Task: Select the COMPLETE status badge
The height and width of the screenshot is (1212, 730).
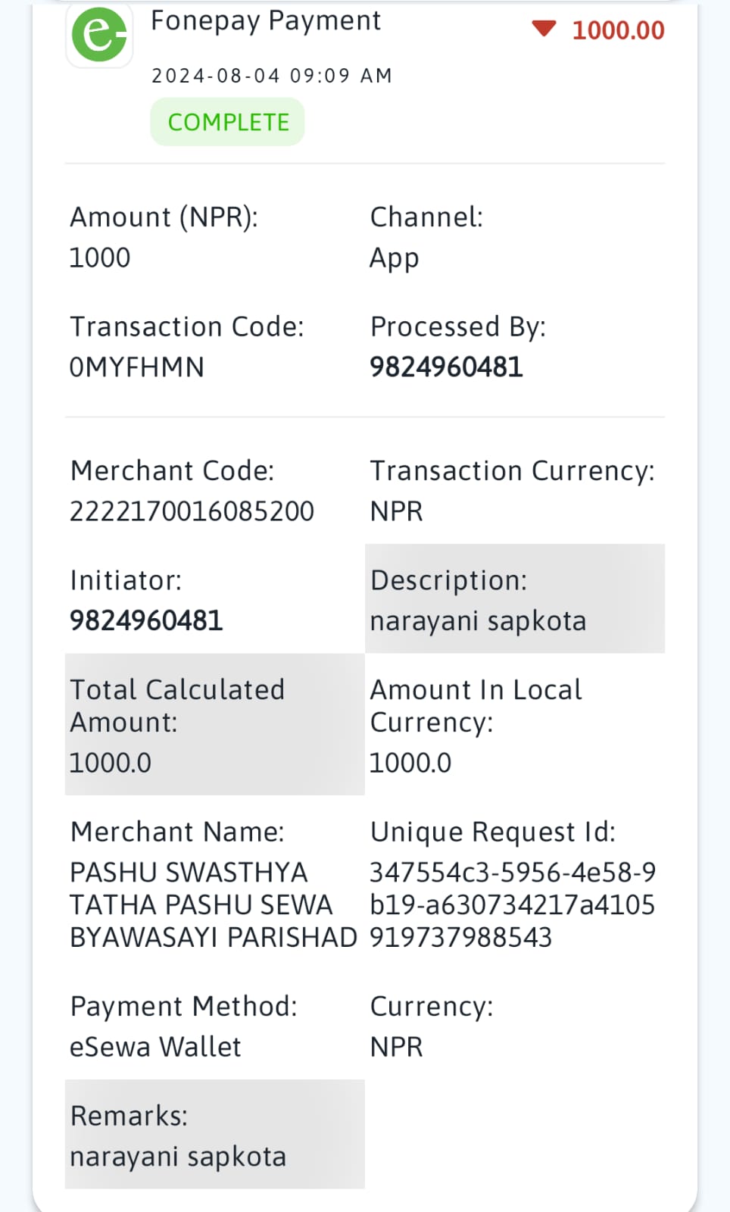Action: [227, 122]
